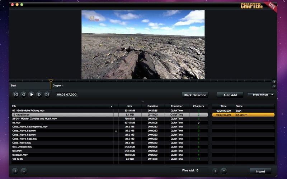Click the lock icon on Cube_Wave_flat.mov row
This screenshot has height=179, width=287.
116,131
